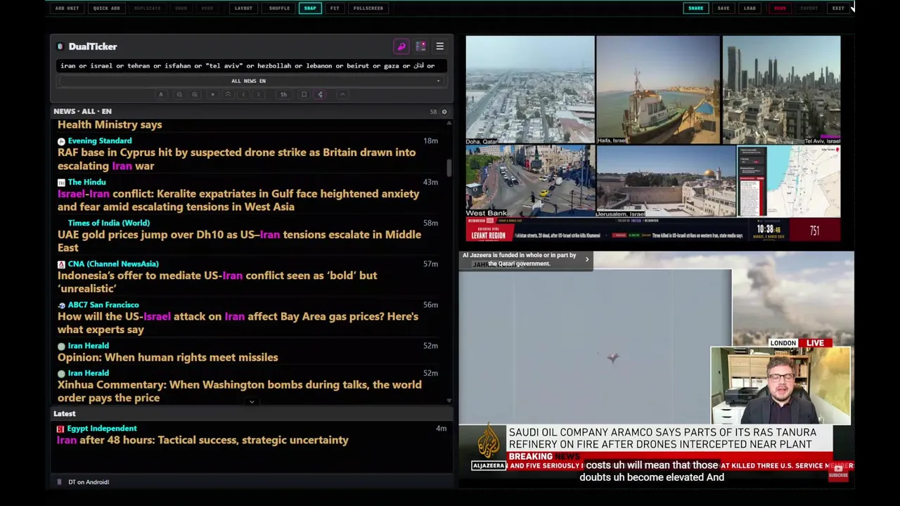This screenshot has width=900, height=506.
Task: Click the DT on Android! link
Action: coord(89,482)
